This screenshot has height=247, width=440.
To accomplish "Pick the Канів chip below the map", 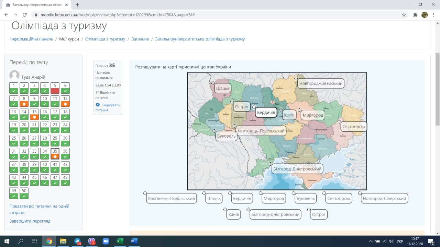I will [x=233, y=214].
